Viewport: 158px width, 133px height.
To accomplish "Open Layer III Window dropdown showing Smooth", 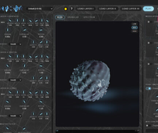I will click(15, 116).
